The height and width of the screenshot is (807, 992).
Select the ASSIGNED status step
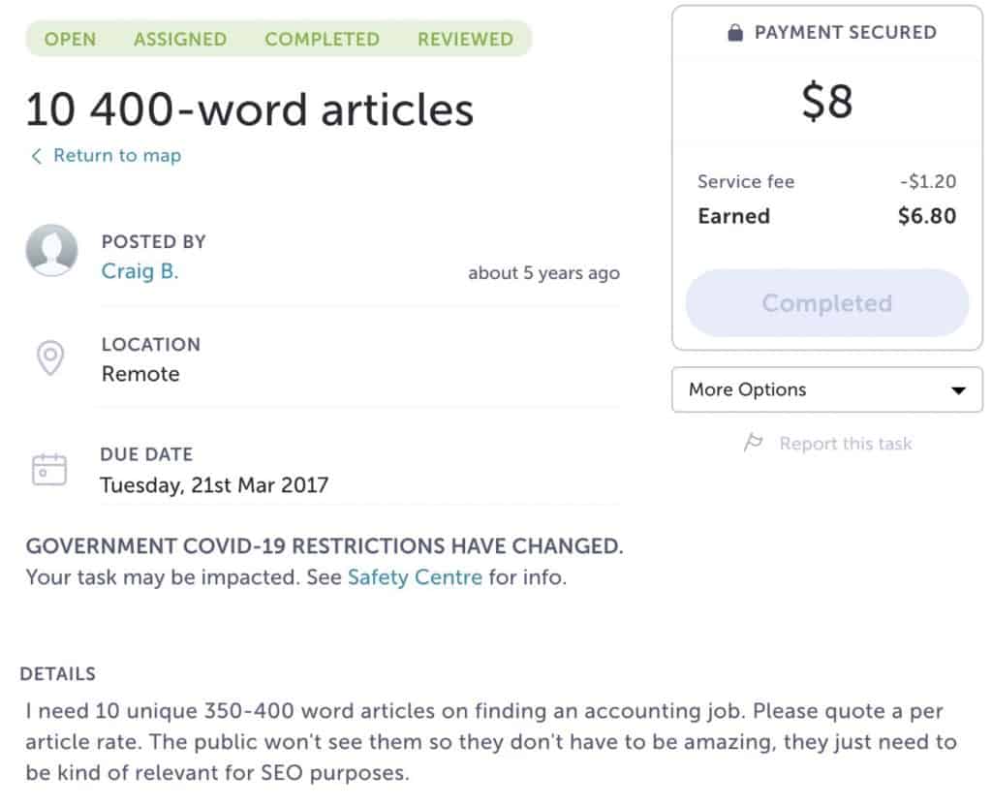pyautogui.click(x=180, y=40)
